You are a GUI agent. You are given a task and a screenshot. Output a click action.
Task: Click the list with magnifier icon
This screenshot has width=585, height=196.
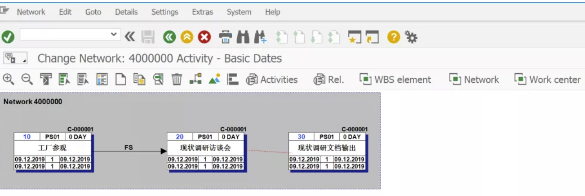(x=158, y=80)
